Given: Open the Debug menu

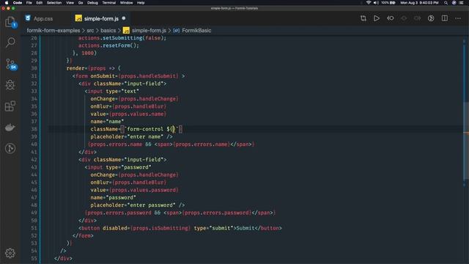Looking at the screenshot, I should point(92,3).
